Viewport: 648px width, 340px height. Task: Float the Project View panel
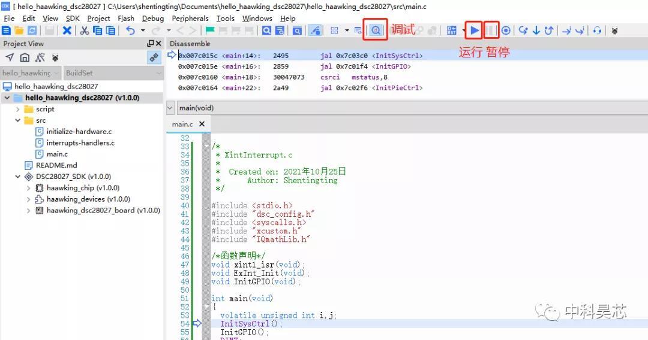tap(151, 43)
